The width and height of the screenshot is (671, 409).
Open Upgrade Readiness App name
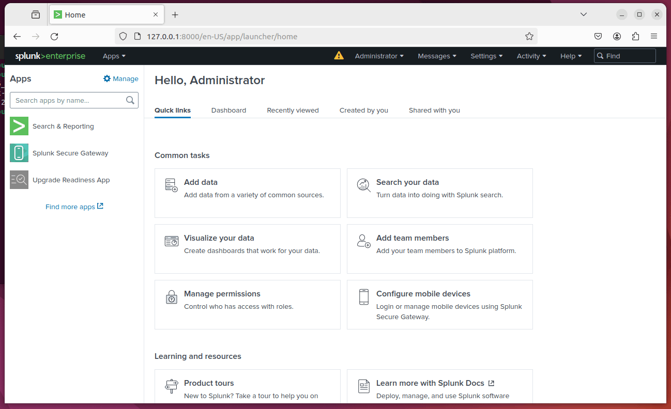click(x=71, y=180)
